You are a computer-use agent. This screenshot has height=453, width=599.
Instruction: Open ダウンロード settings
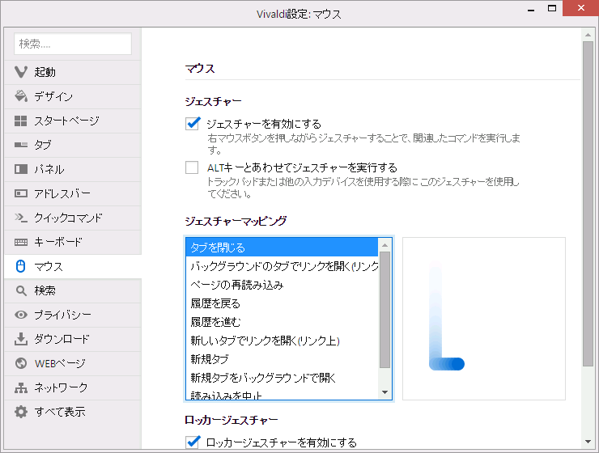pos(73,339)
